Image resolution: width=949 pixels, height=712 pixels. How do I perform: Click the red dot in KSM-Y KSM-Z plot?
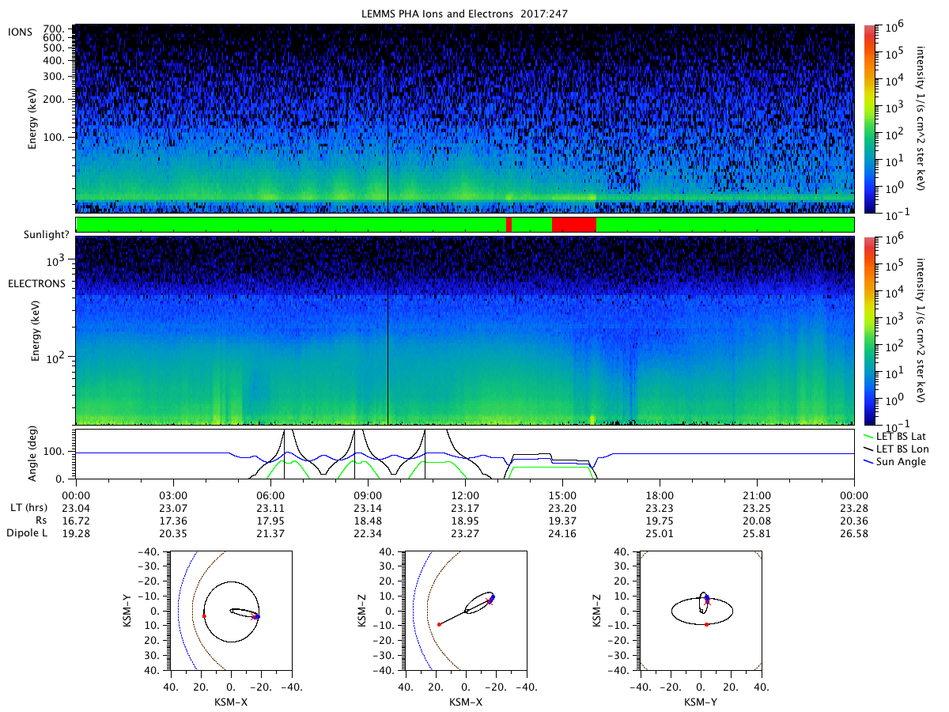point(706,624)
